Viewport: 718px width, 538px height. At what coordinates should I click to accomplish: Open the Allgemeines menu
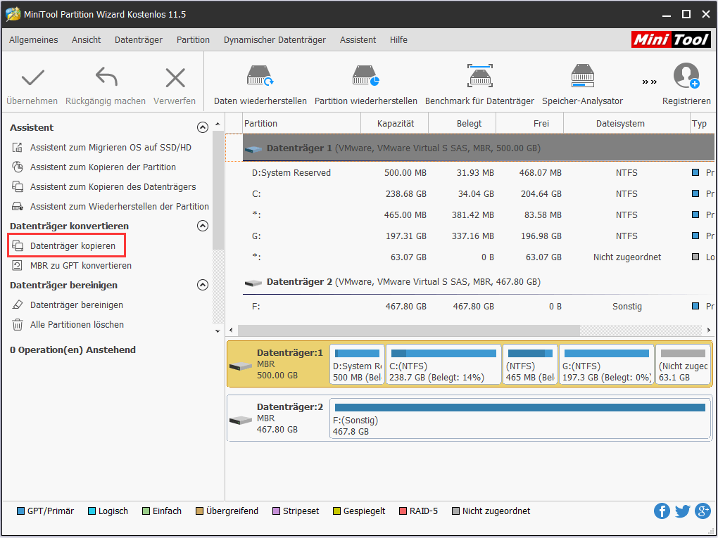pos(33,40)
